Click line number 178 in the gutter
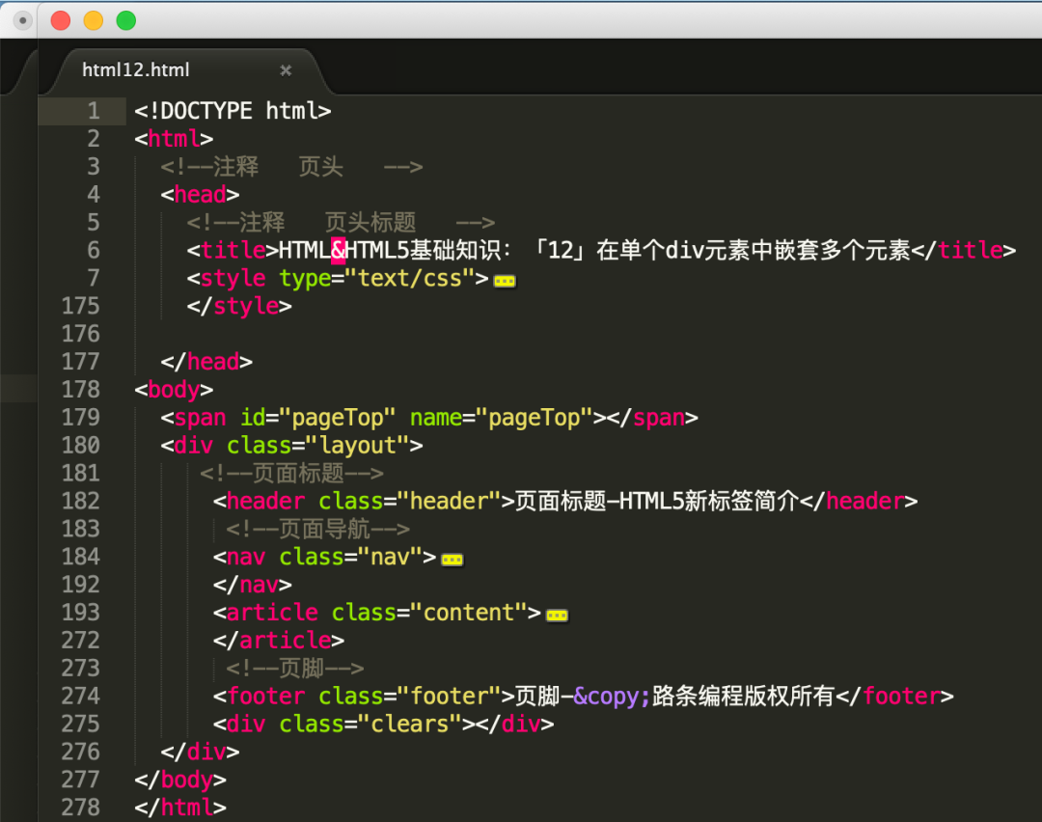Viewport: 1042px width, 822px height. [x=81, y=389]
